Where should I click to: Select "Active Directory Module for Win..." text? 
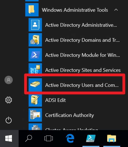(x=82, y=55)
